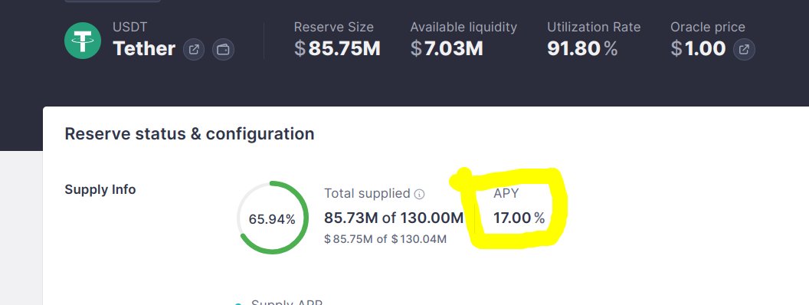
Task: Click the $85.75M of $130.04M subtext
Action: click(x=385, y=239)
